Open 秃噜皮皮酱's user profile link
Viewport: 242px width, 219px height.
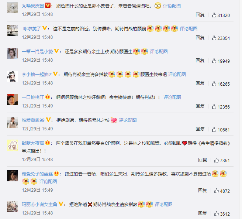[33, 6]
